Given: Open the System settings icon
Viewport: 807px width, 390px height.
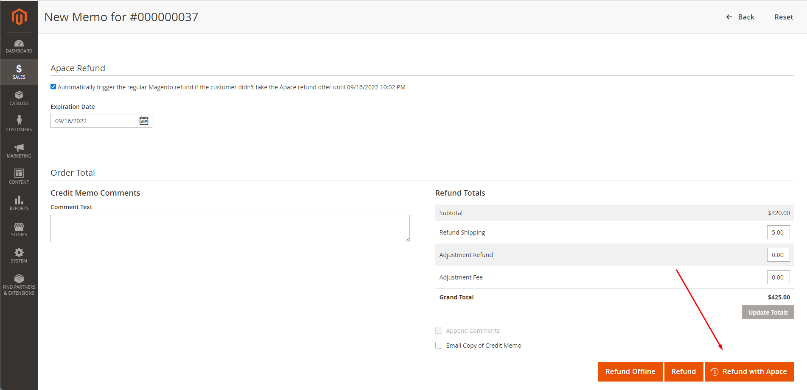Looking at the screenshot, I should (x=19, y=255).
